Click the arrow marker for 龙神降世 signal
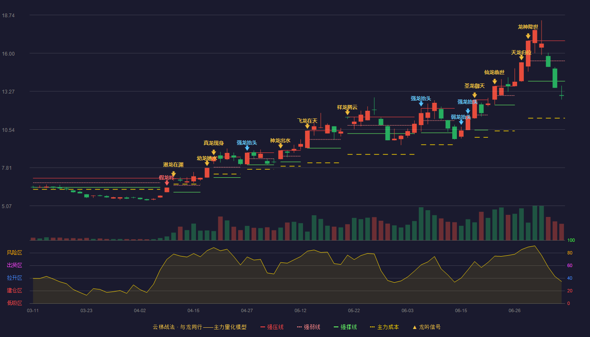 tap(528, 36)
